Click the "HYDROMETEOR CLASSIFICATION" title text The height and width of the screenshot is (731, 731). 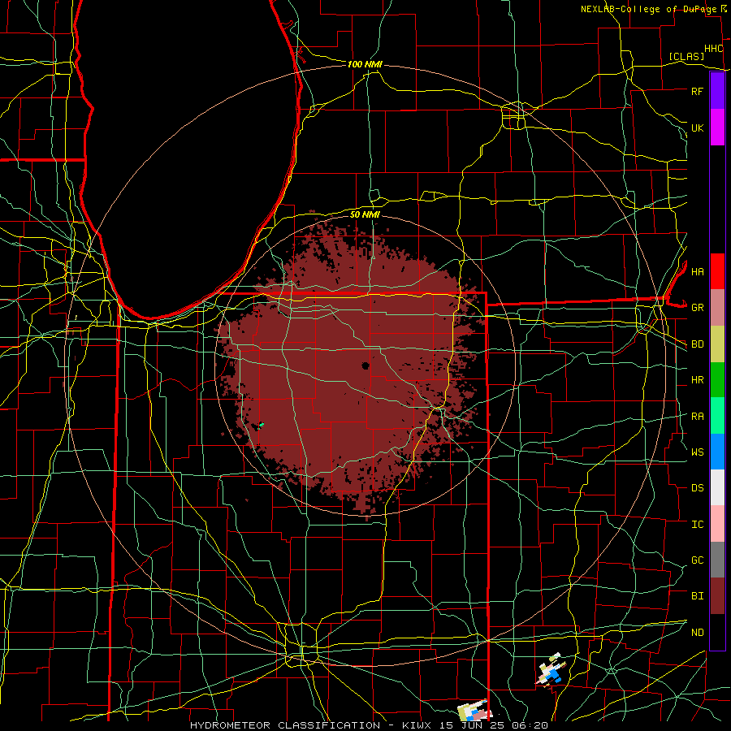[x=285, y=725]
